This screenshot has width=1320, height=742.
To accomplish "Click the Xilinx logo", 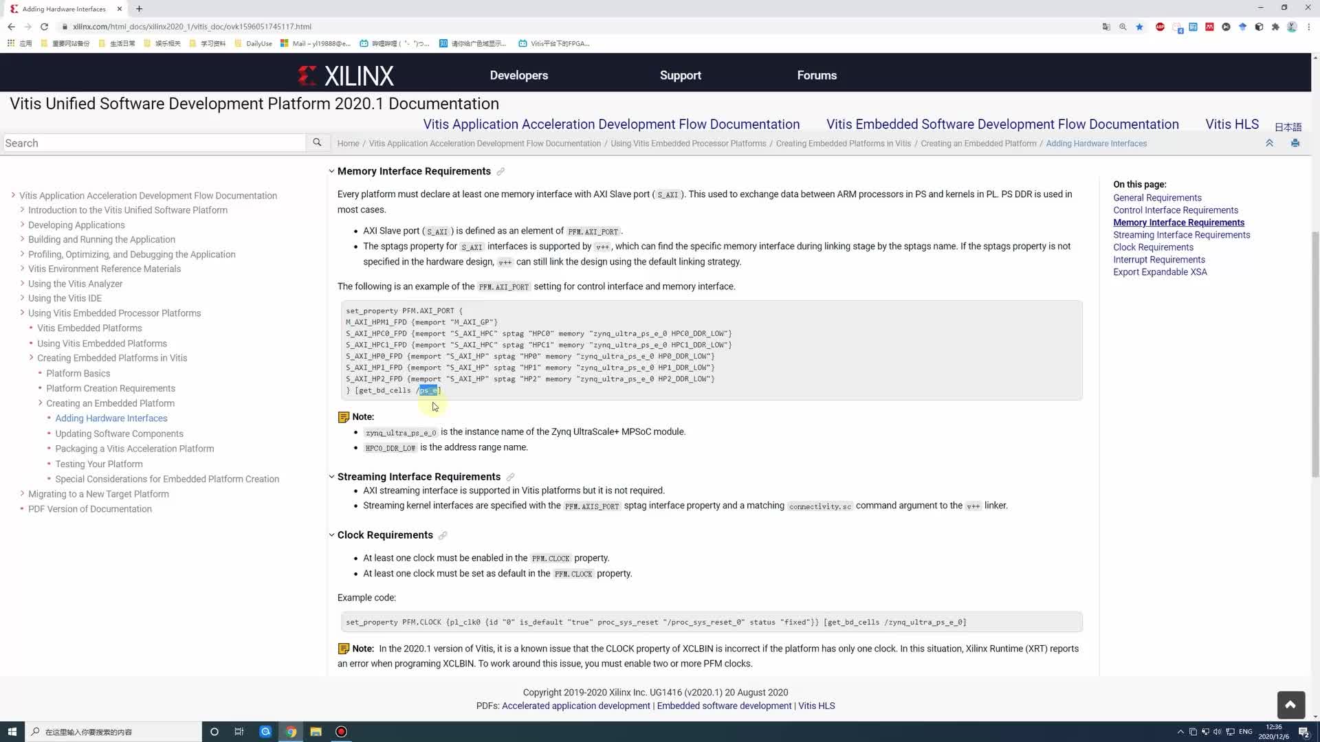I will 346,76.
